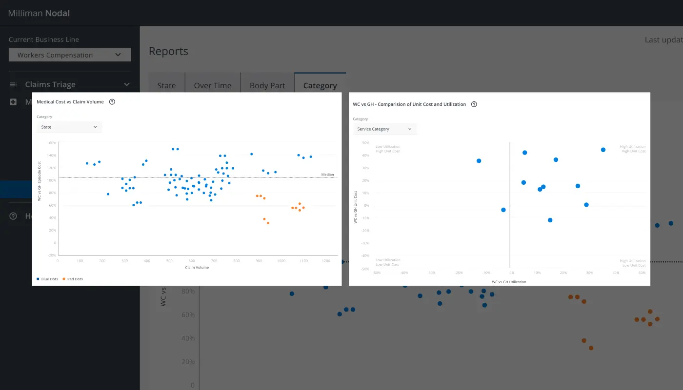Click the Milliman Nodal logo
The height and width of the screenshot is (390, 683).
(39, 13)
